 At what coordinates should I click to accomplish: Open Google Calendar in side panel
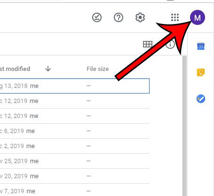click(201, 46)
